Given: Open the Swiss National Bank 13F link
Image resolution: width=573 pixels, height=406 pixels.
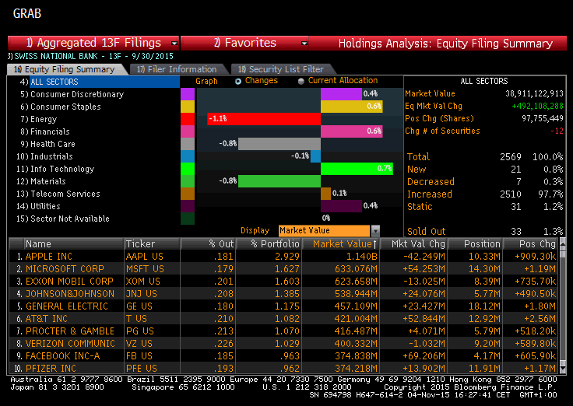Looking at the screenshot, I should click(x=90, y=56).
